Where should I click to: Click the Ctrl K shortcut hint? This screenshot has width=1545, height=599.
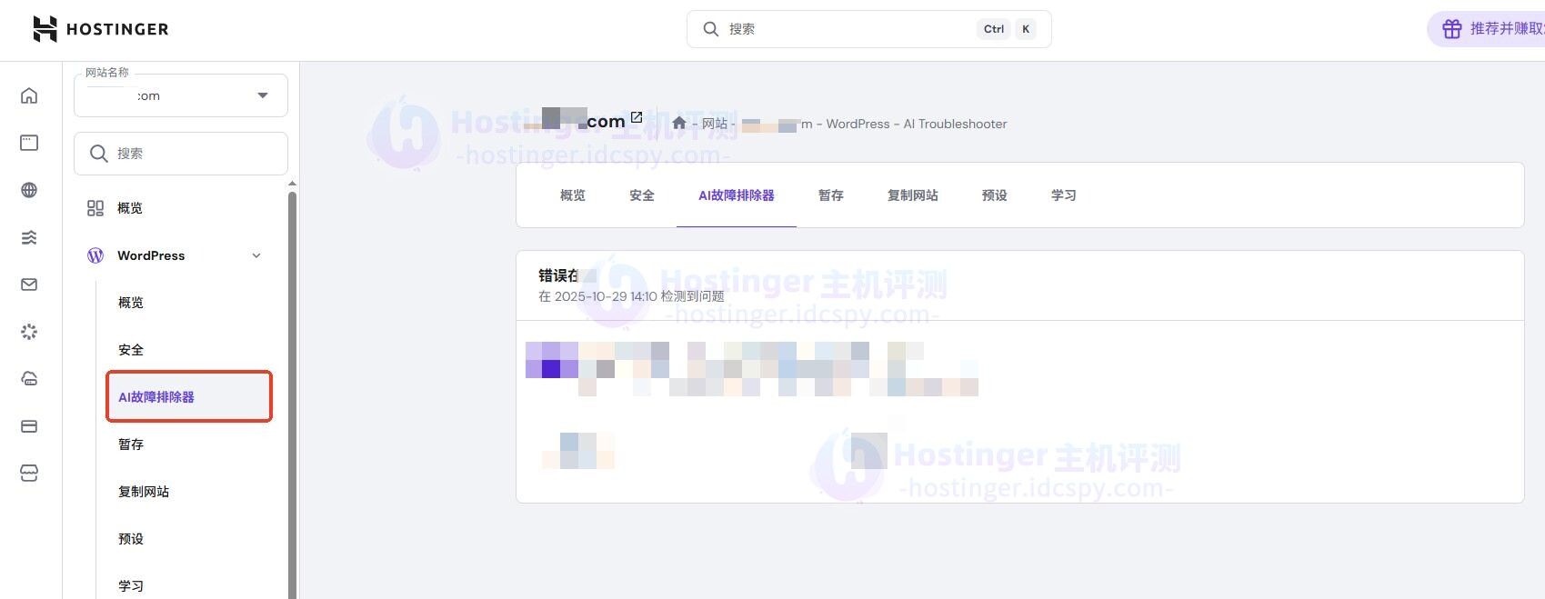[x=1007, y=29]
